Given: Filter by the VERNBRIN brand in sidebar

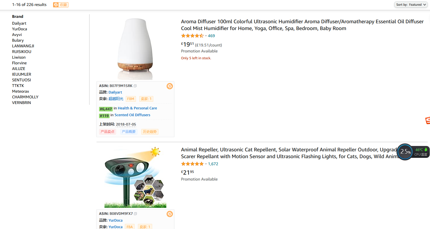Looking at the screenshot, I should click(x=22, y=103).
